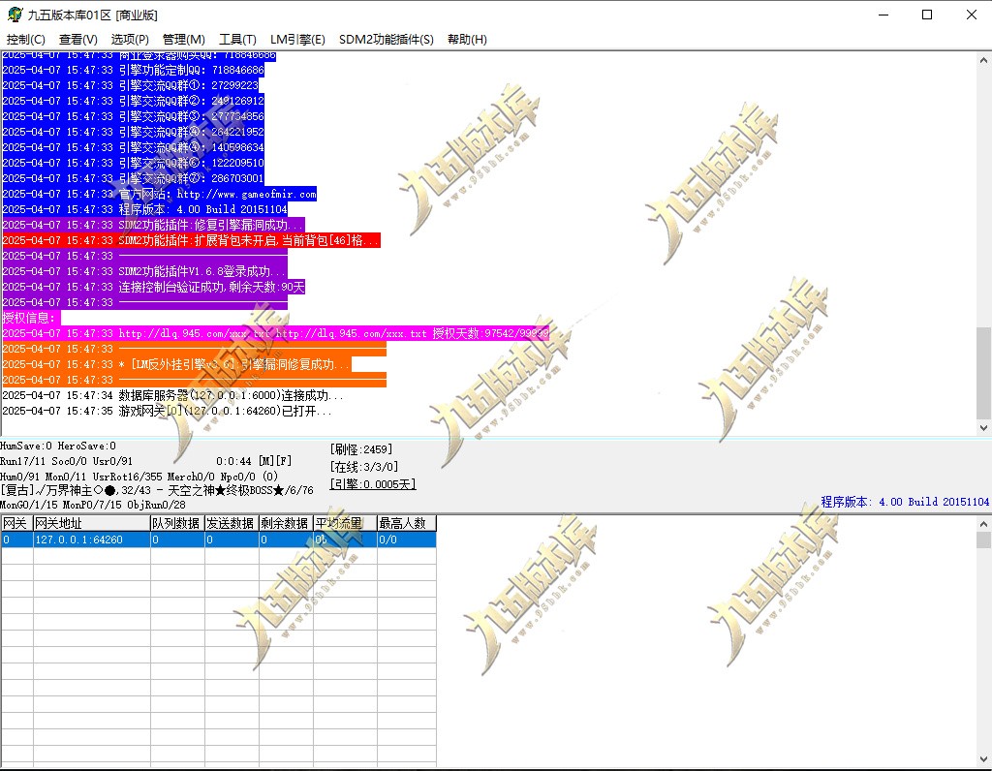Click log pane scrollbar up arrow
The height and width of the screenshot is (771, 992).
(x=983, y=60)
